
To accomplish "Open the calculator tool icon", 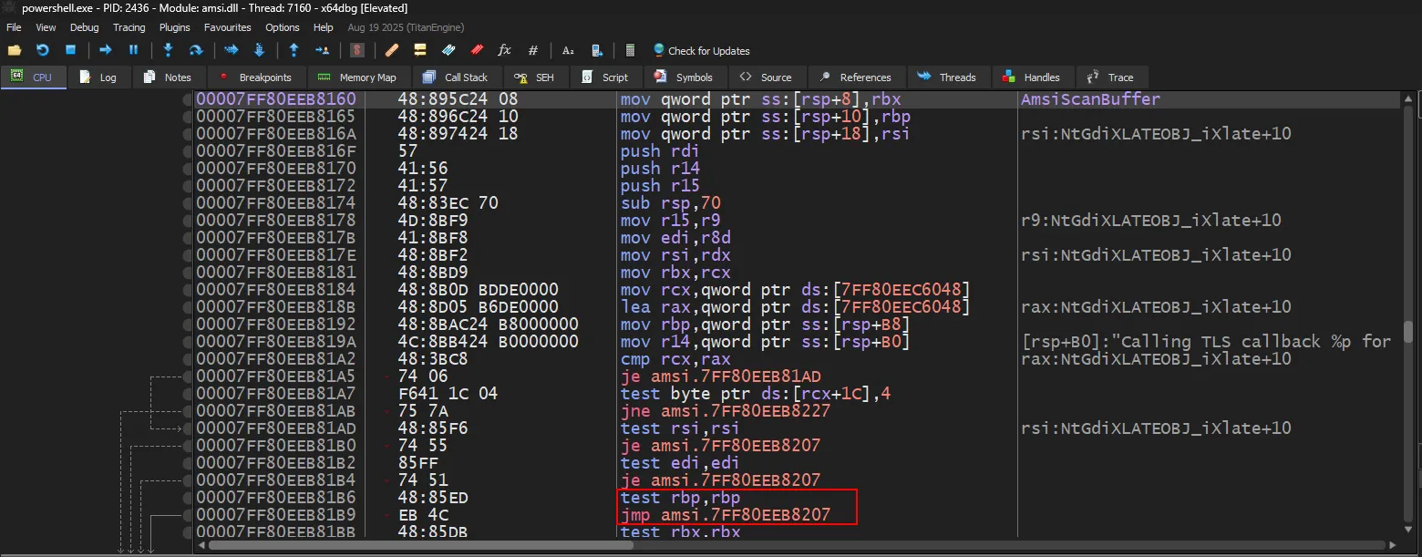I will click(629, 50).
